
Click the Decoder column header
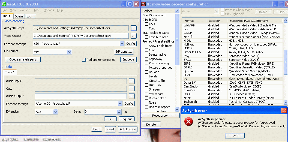pyautogui.click(x=217, y=21)
